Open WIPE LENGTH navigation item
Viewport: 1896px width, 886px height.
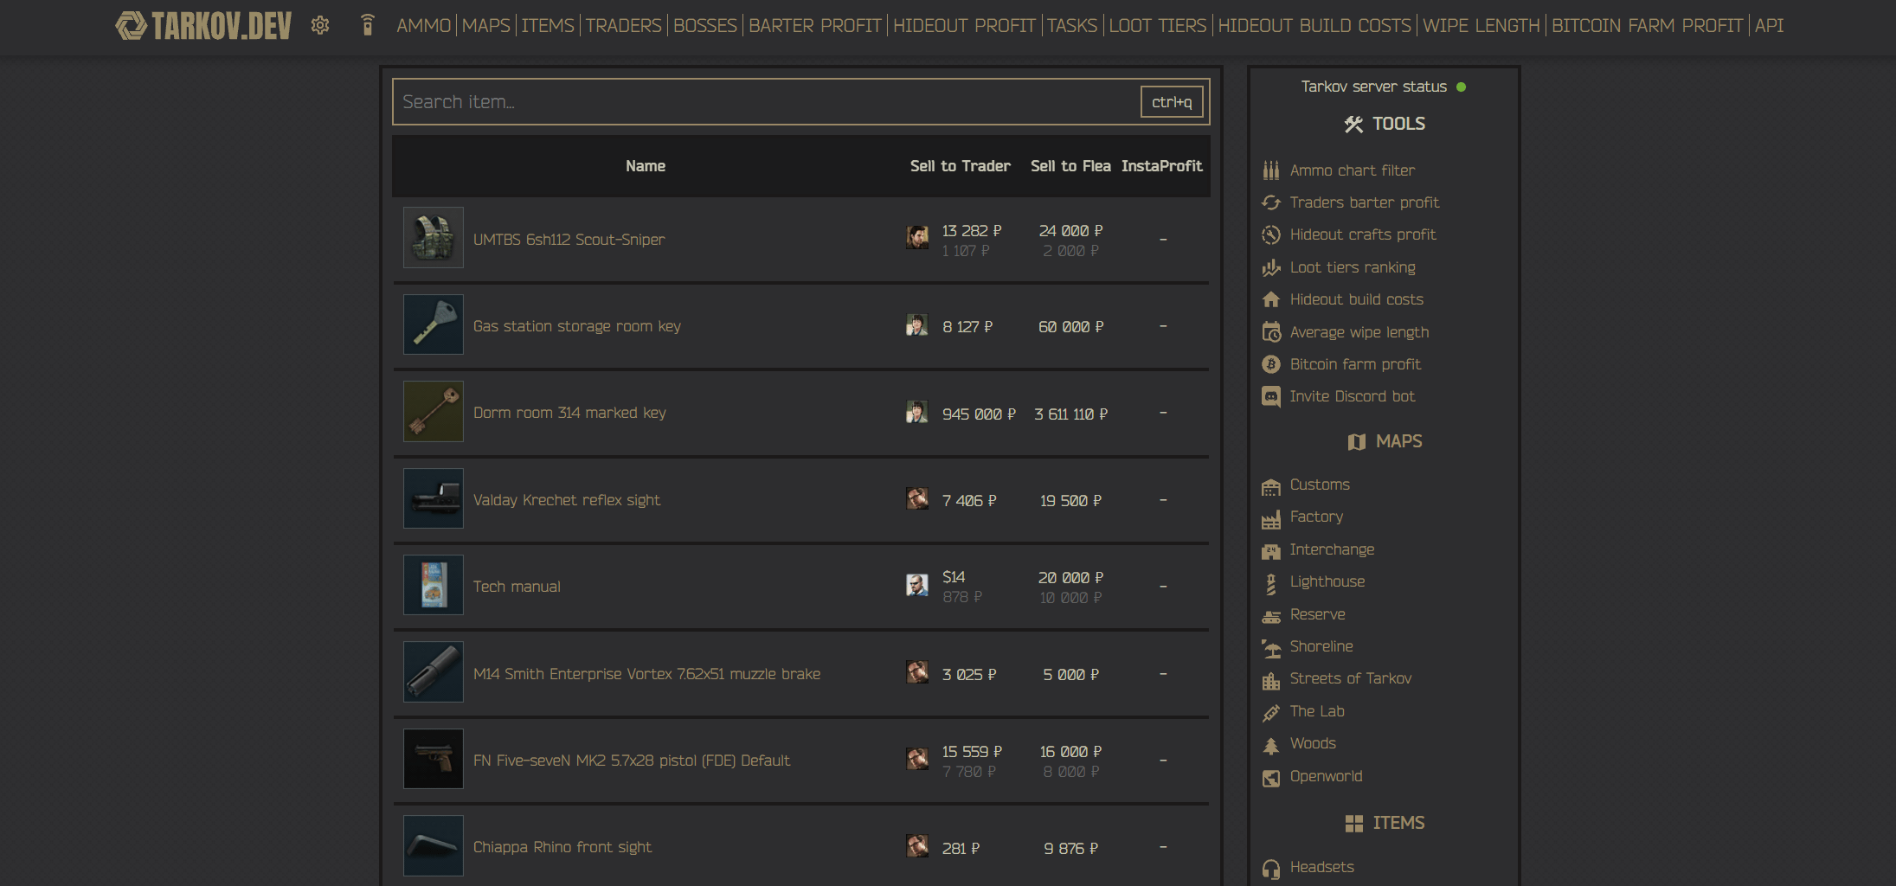(1481, 26)
